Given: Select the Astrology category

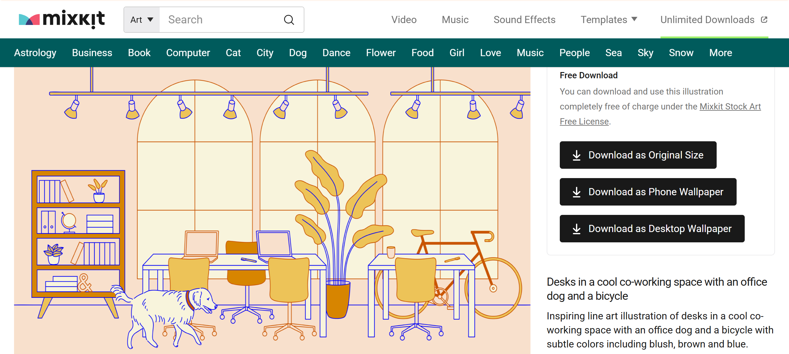Looking at the screenshot, I should [35, 53].
